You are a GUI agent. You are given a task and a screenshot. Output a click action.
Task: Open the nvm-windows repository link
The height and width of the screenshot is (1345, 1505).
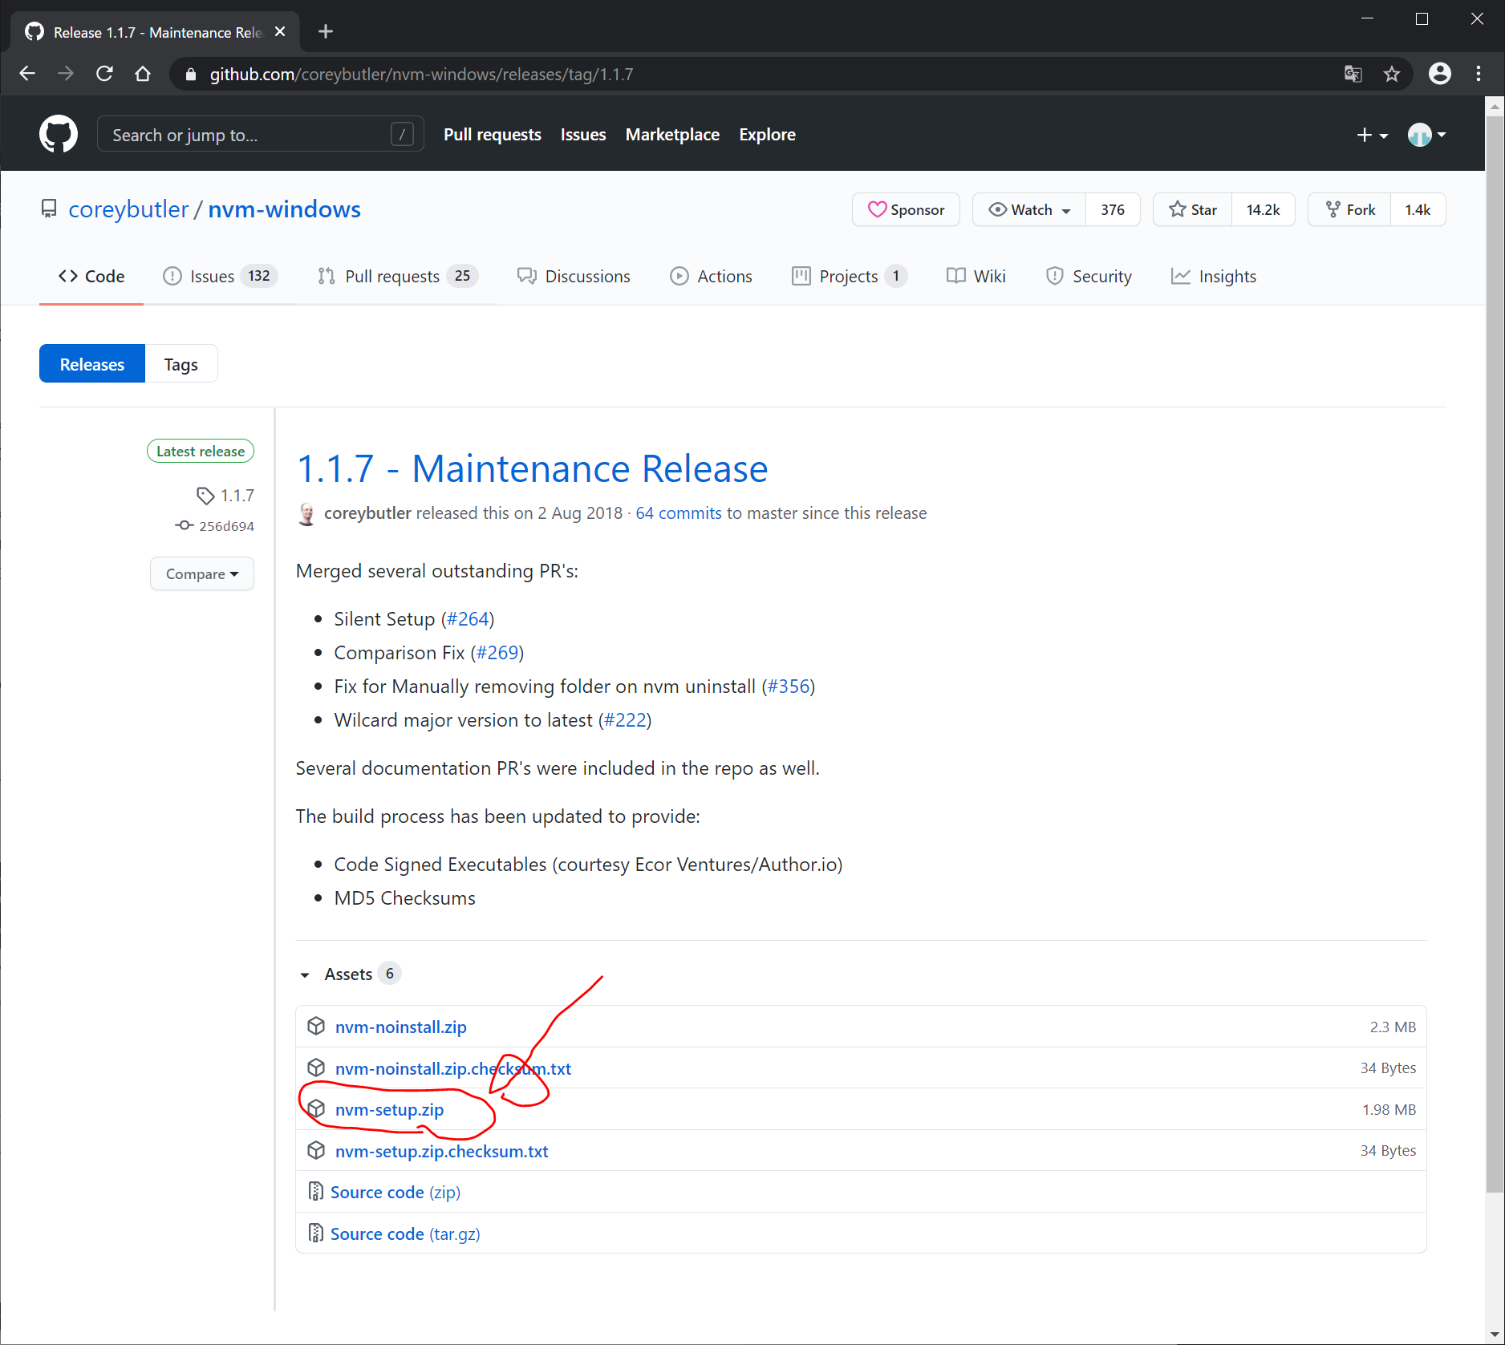(284, 209)
